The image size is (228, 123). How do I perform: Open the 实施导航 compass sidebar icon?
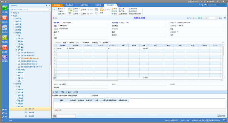pos(5,38)
